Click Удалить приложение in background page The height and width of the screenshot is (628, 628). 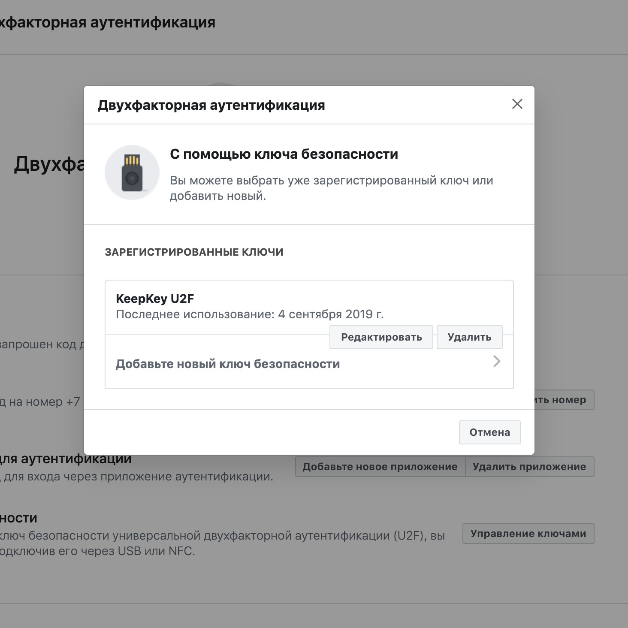tap(529, 467)
